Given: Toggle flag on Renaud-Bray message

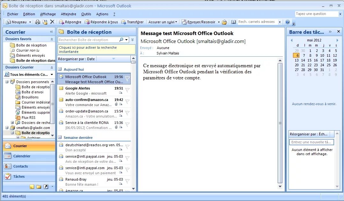Looking at the screenshot, I should [127, 181].
